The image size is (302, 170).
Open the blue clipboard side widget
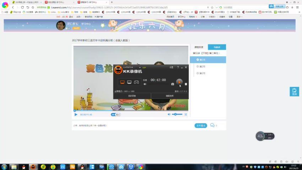coord(294,91)
